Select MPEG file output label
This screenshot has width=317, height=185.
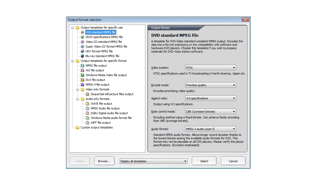96,66
